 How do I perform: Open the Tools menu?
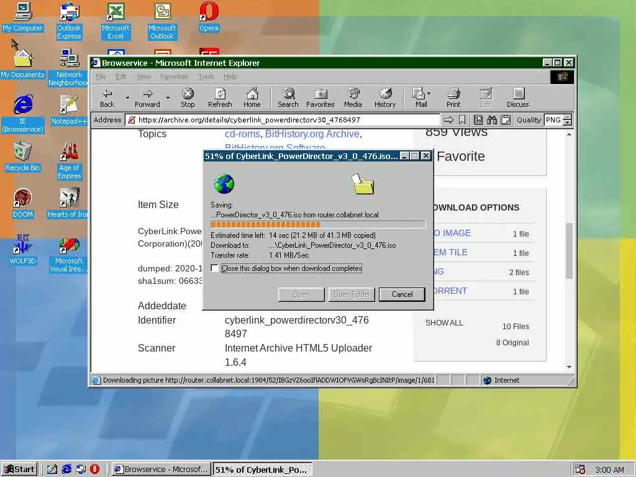206,76
